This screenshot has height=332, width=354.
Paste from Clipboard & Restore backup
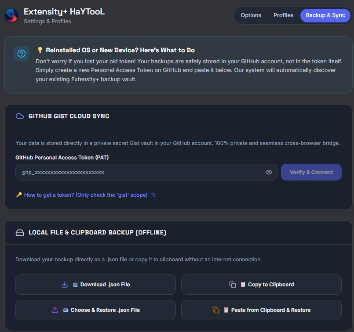tap(261, 310)
